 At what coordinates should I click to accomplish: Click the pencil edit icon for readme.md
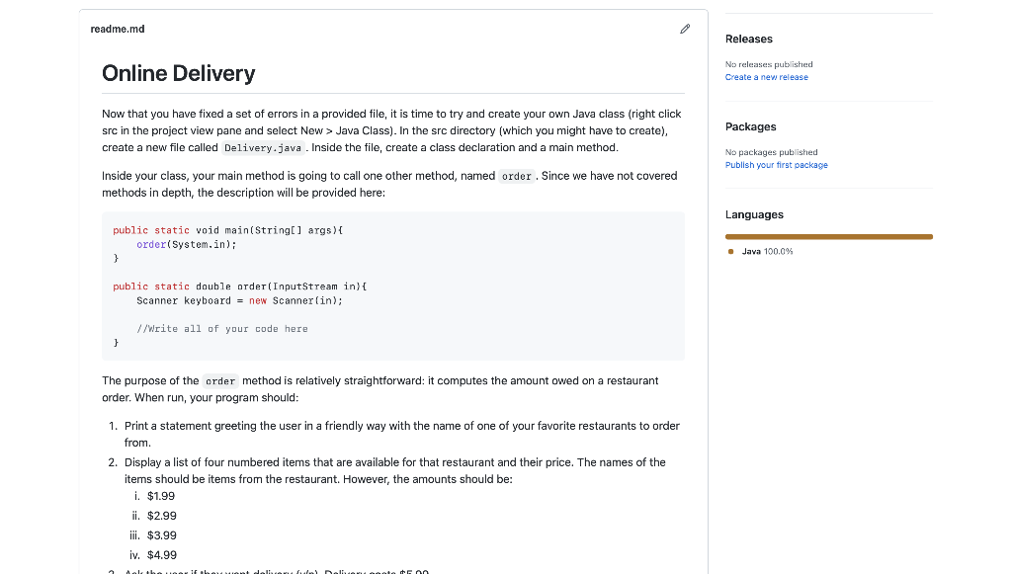pyautogui.click(x=685, y=29)
